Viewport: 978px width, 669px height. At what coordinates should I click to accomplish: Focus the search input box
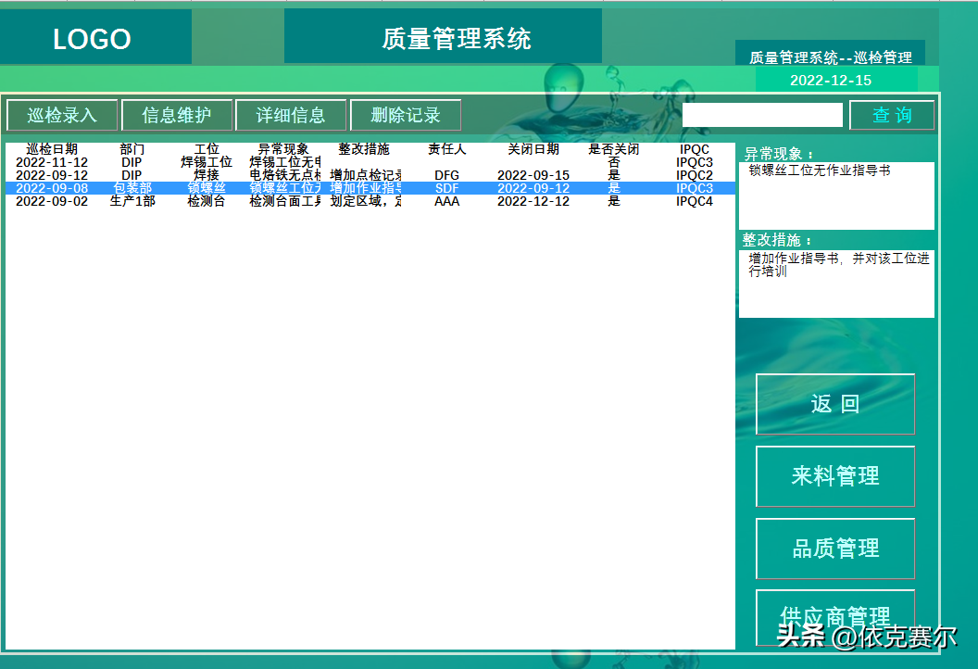pyautogui.click(x=762, y=115)
